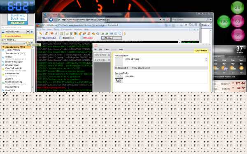Open File menu in Away Status window
Image resolution: width=247 pixels, height=154 pixels.
coord(96,50)
